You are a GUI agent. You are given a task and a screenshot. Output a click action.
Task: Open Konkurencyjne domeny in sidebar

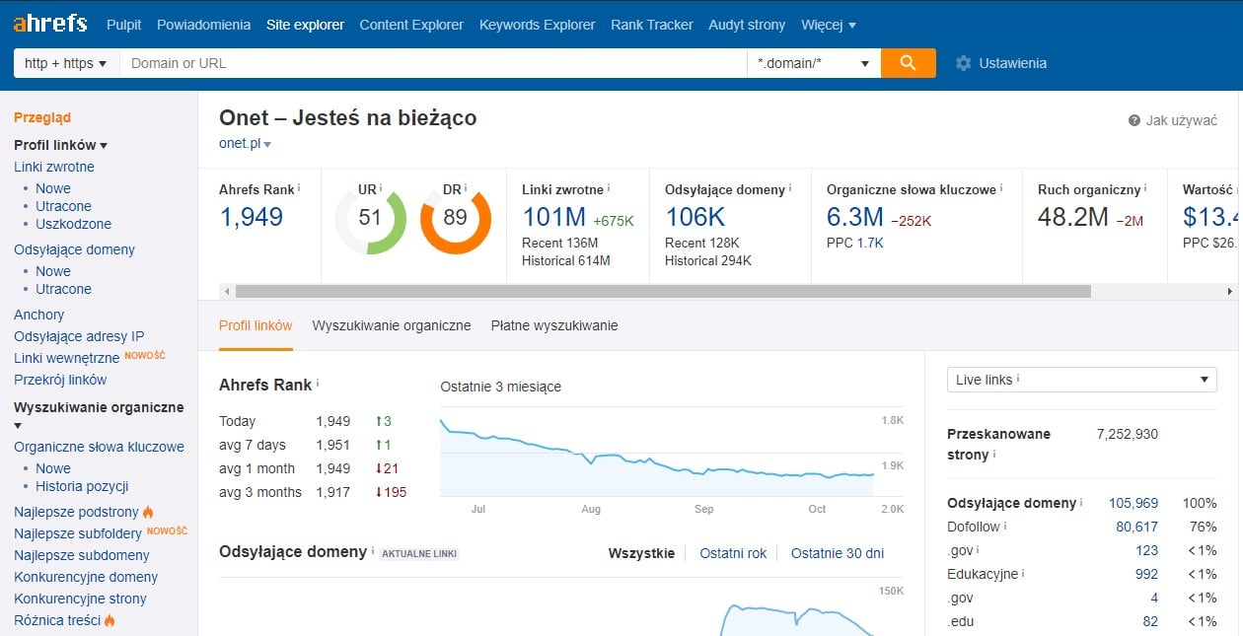coord(86,577)
